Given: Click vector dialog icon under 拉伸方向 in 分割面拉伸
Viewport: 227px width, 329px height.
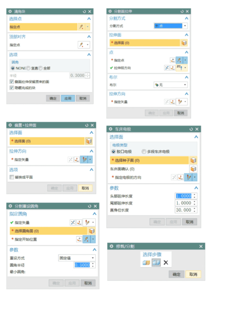Looking at the screenshot, I should [173, 102].
